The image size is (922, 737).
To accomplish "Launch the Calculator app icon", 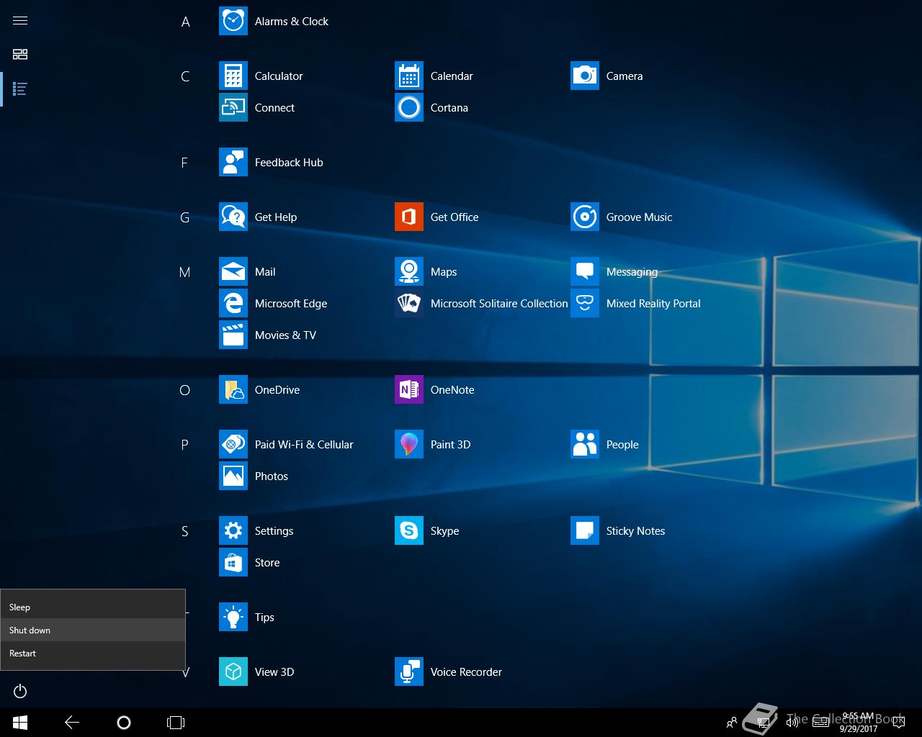I will point(233,76).
